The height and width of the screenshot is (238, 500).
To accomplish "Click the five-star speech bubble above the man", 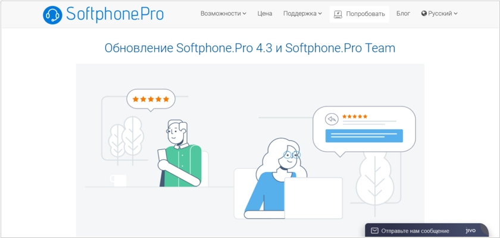I will pyautogui.click(x=151, y=100).
